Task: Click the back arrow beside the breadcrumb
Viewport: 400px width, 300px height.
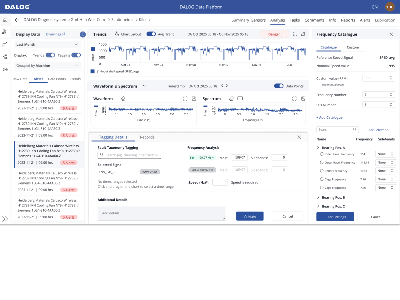Action: pyautogui.click(x=17, y=20)
